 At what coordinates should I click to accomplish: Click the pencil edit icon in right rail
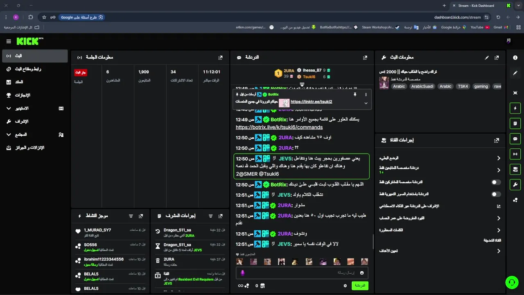(515, 73)
